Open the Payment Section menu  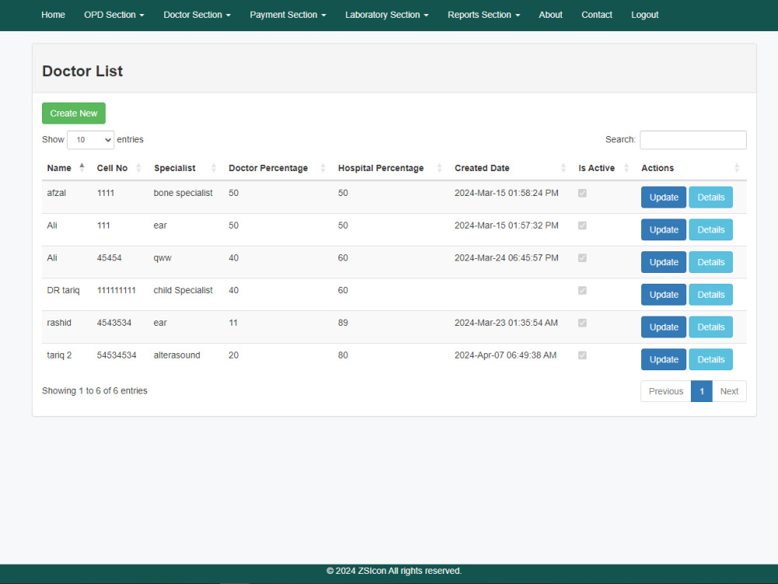[x=288, y=15]
